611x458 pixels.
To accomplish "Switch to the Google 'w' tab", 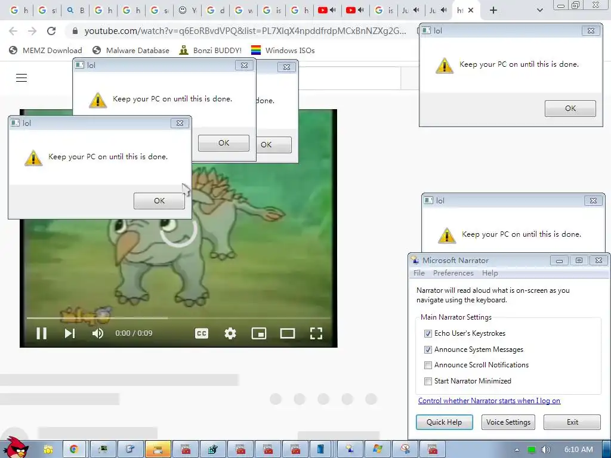I will pyautogui.click(x=243, y=11).
